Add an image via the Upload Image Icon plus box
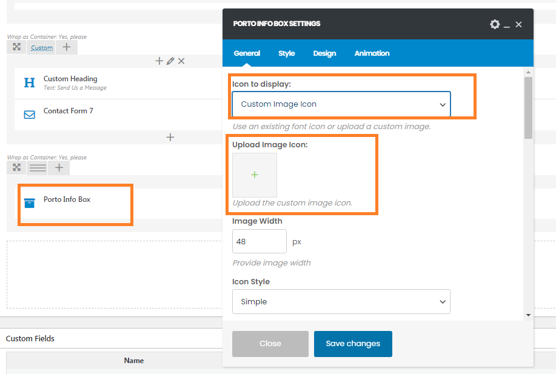The image size is (556, 374). pyautogui.click(x=255, y=175)
